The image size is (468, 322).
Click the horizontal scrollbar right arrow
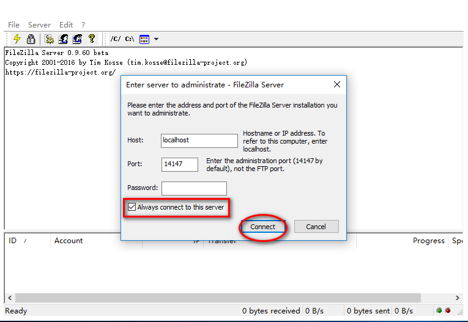[457, 298]
